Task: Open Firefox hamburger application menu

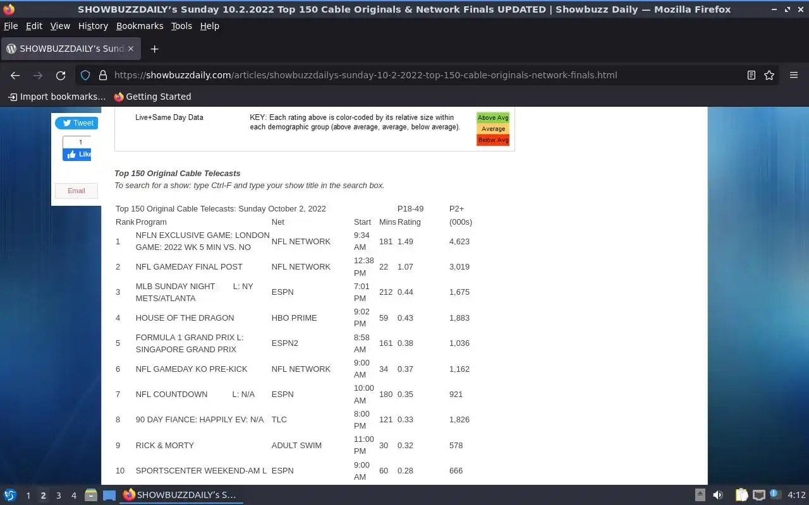Action: click(794, 75)
